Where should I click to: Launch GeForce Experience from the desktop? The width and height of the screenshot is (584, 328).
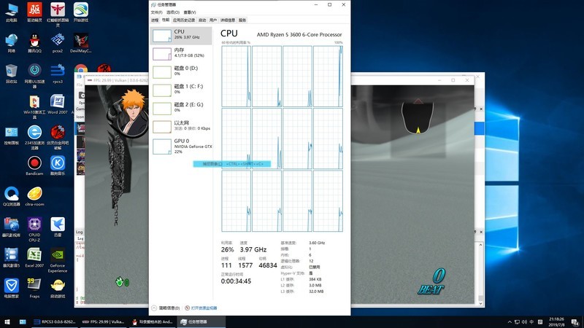(x=58, y=257)
